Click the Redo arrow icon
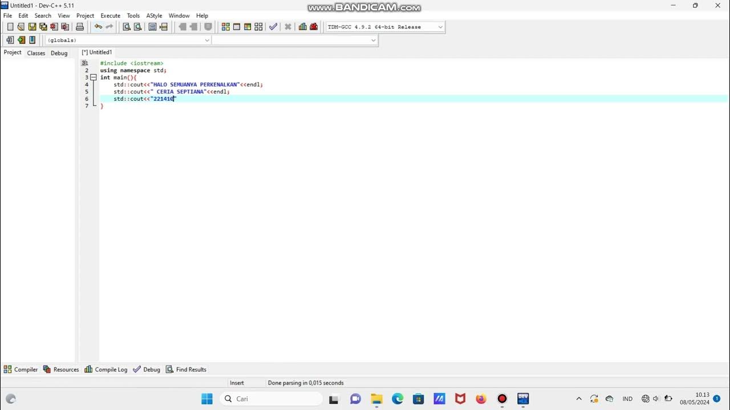 (109, 27)
